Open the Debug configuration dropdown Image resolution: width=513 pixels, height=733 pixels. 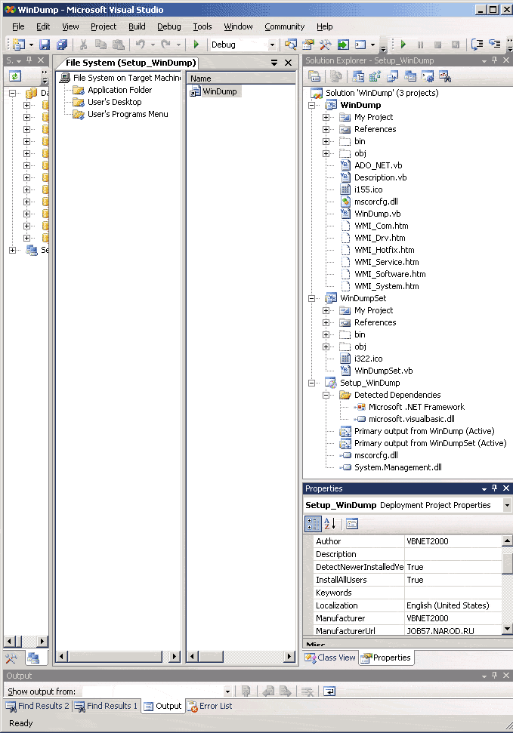pyautogui.click(x=272, y=45)
